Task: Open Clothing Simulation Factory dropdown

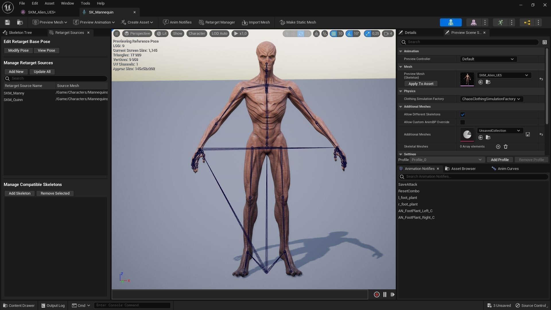Action: coord(491,99)
